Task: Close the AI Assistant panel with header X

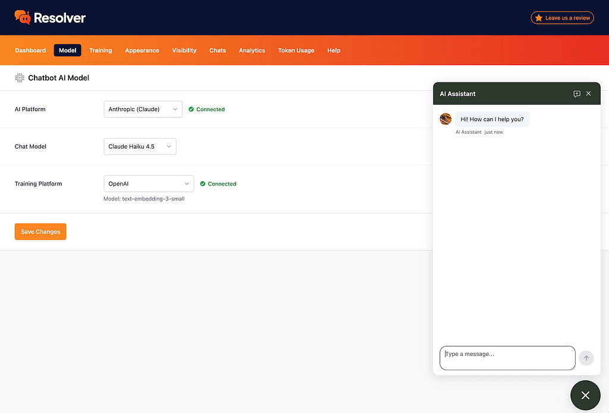Action: [x=588, y=93]
